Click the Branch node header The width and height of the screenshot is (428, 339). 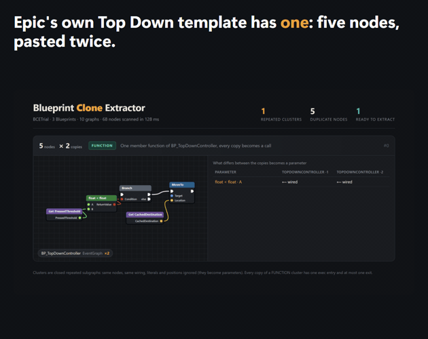(x=135, y=188)
